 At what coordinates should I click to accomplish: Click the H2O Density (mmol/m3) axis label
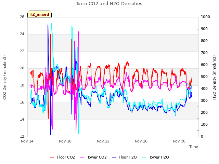click(214, 78)
